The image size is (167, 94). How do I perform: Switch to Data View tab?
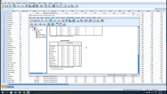pos(4,87)
